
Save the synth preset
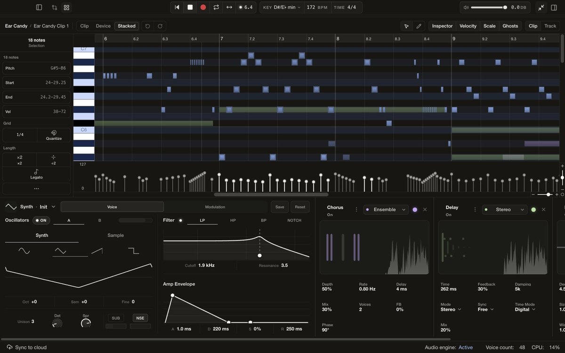click(280, 207)
